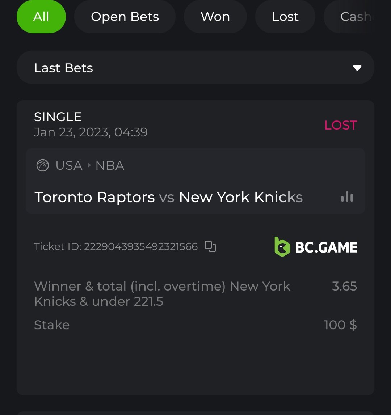Tap the USA country breadcrumb
The width and height of the screenshot is (391, 415).
(x=69, y=166)
